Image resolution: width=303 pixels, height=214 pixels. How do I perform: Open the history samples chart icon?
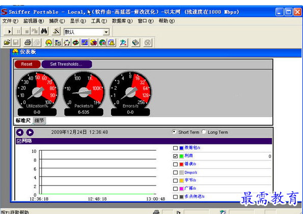[x=85, y=42]
